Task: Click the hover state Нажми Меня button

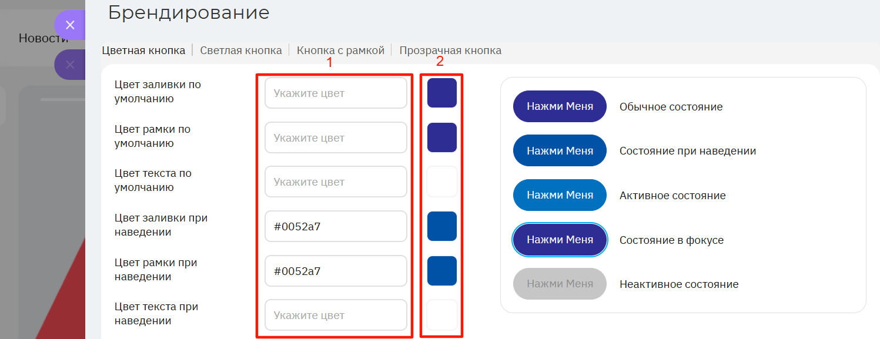Action: [x=560, y=151]
